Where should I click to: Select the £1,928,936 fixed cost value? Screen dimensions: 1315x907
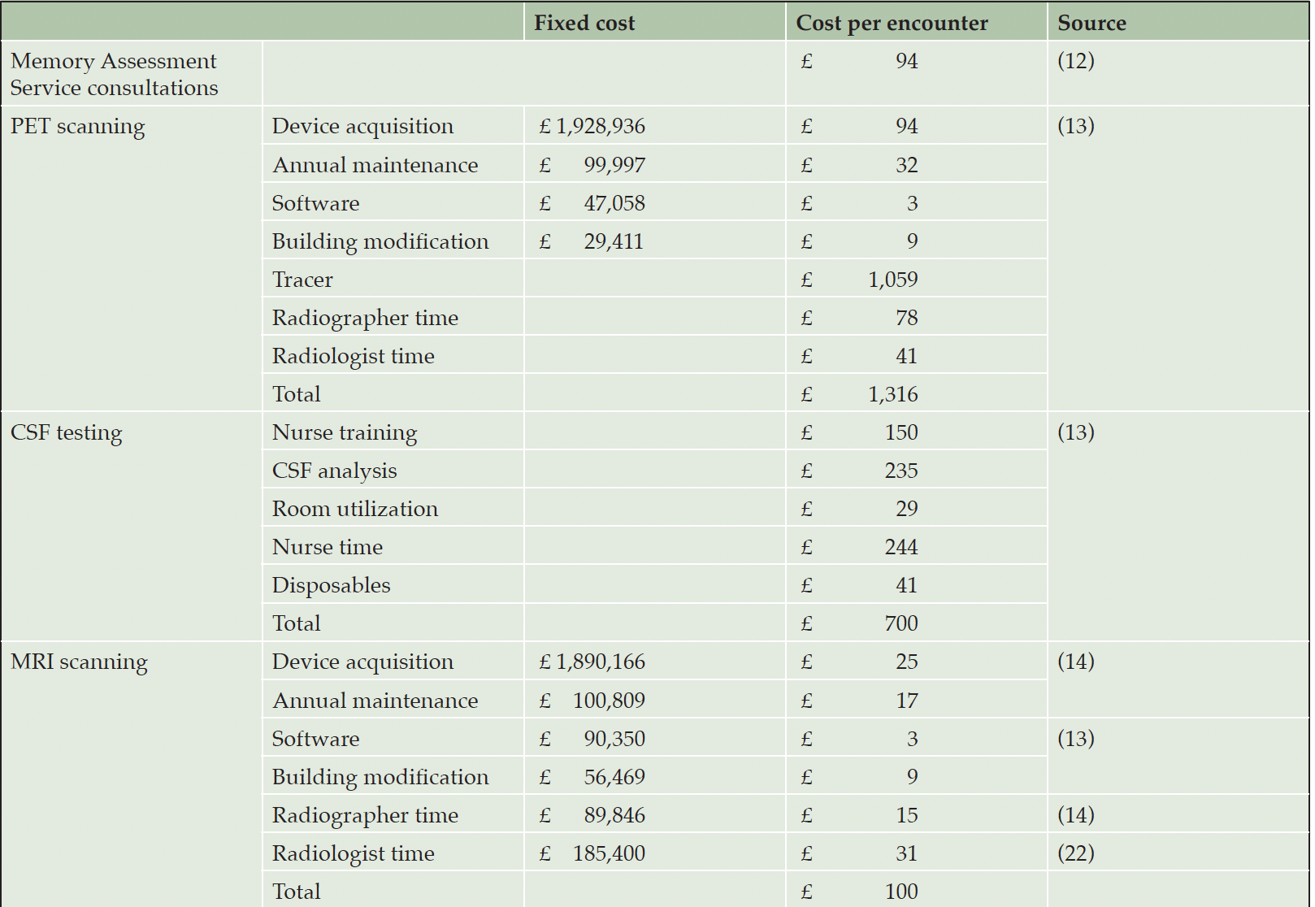point(592,126)
